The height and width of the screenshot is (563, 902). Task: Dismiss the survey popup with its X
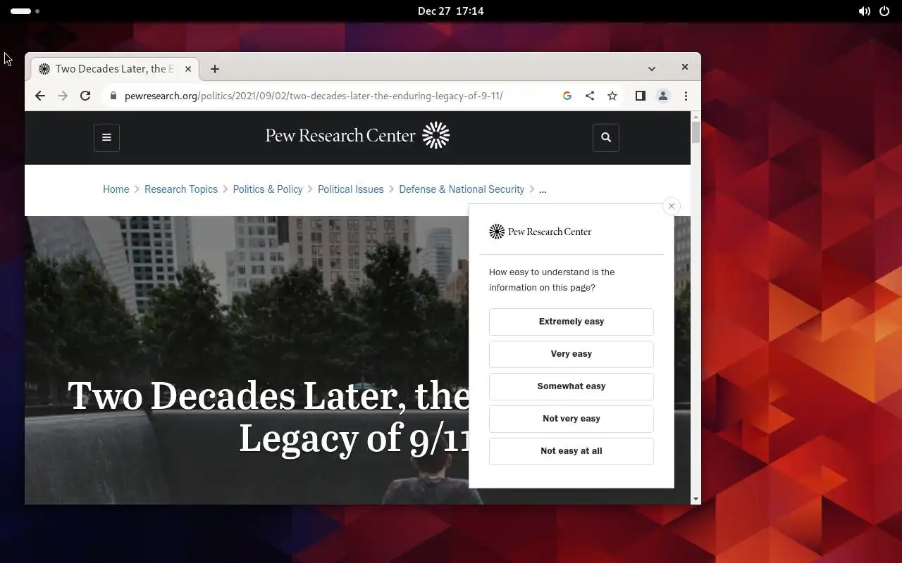672,206
